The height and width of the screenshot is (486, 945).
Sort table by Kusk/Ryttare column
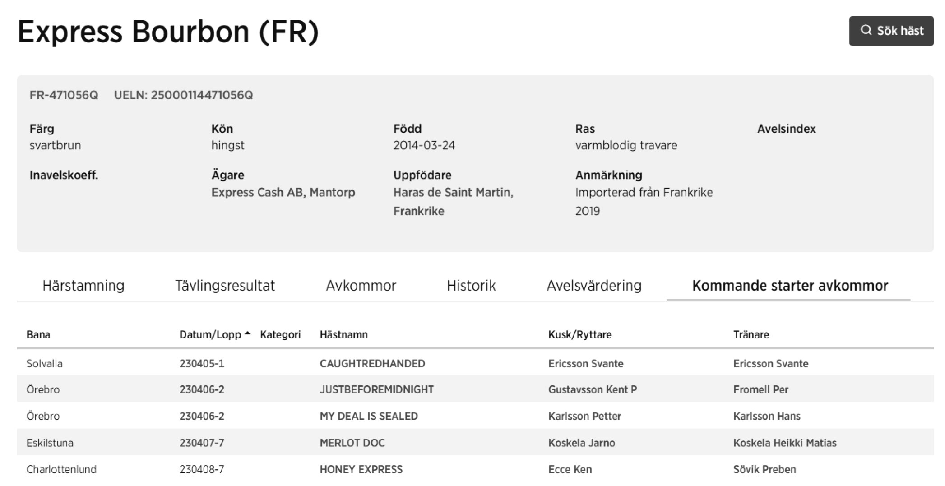pyautogui.click(x=580, y=334)
